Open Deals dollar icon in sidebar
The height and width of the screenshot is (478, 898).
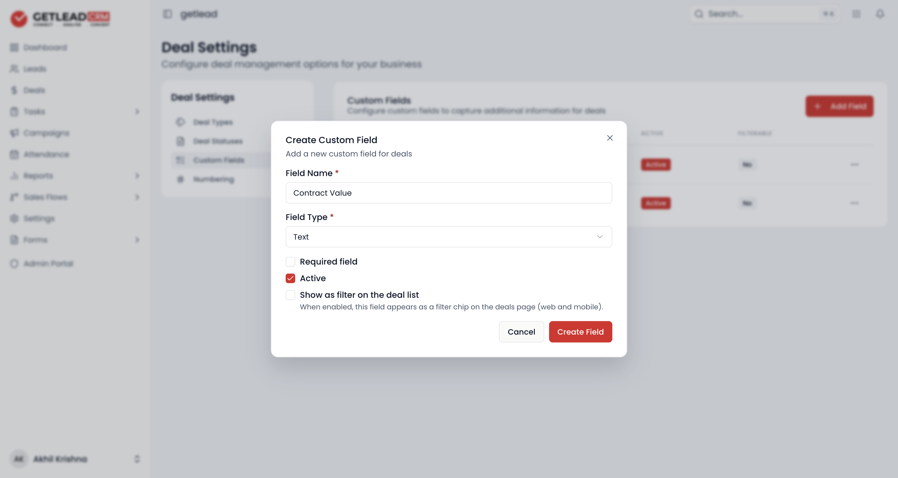[x=14, y=90]
